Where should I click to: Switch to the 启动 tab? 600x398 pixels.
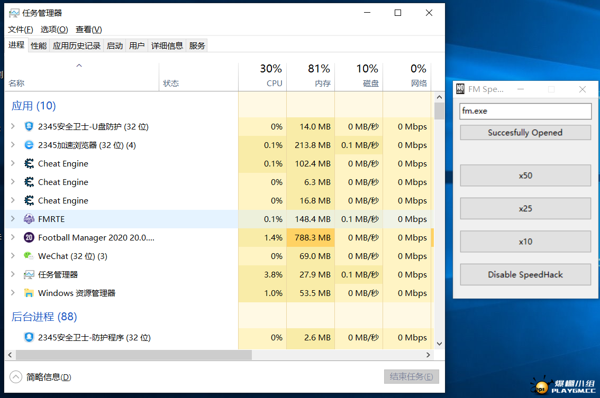(x=115, y=46)
